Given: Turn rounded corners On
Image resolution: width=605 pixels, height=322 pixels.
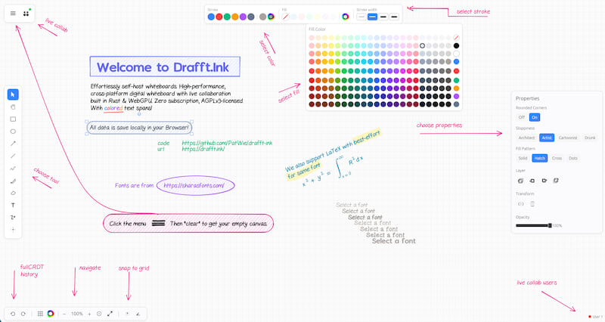Looking at the screenshot, I should tap(535, 117).
